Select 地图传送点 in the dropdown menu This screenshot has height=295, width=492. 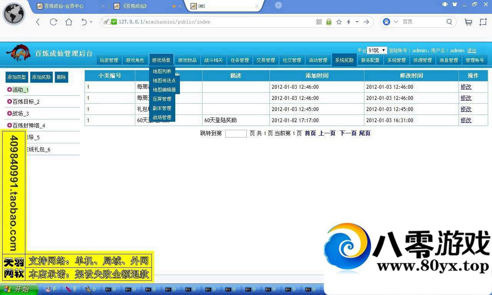164,81
